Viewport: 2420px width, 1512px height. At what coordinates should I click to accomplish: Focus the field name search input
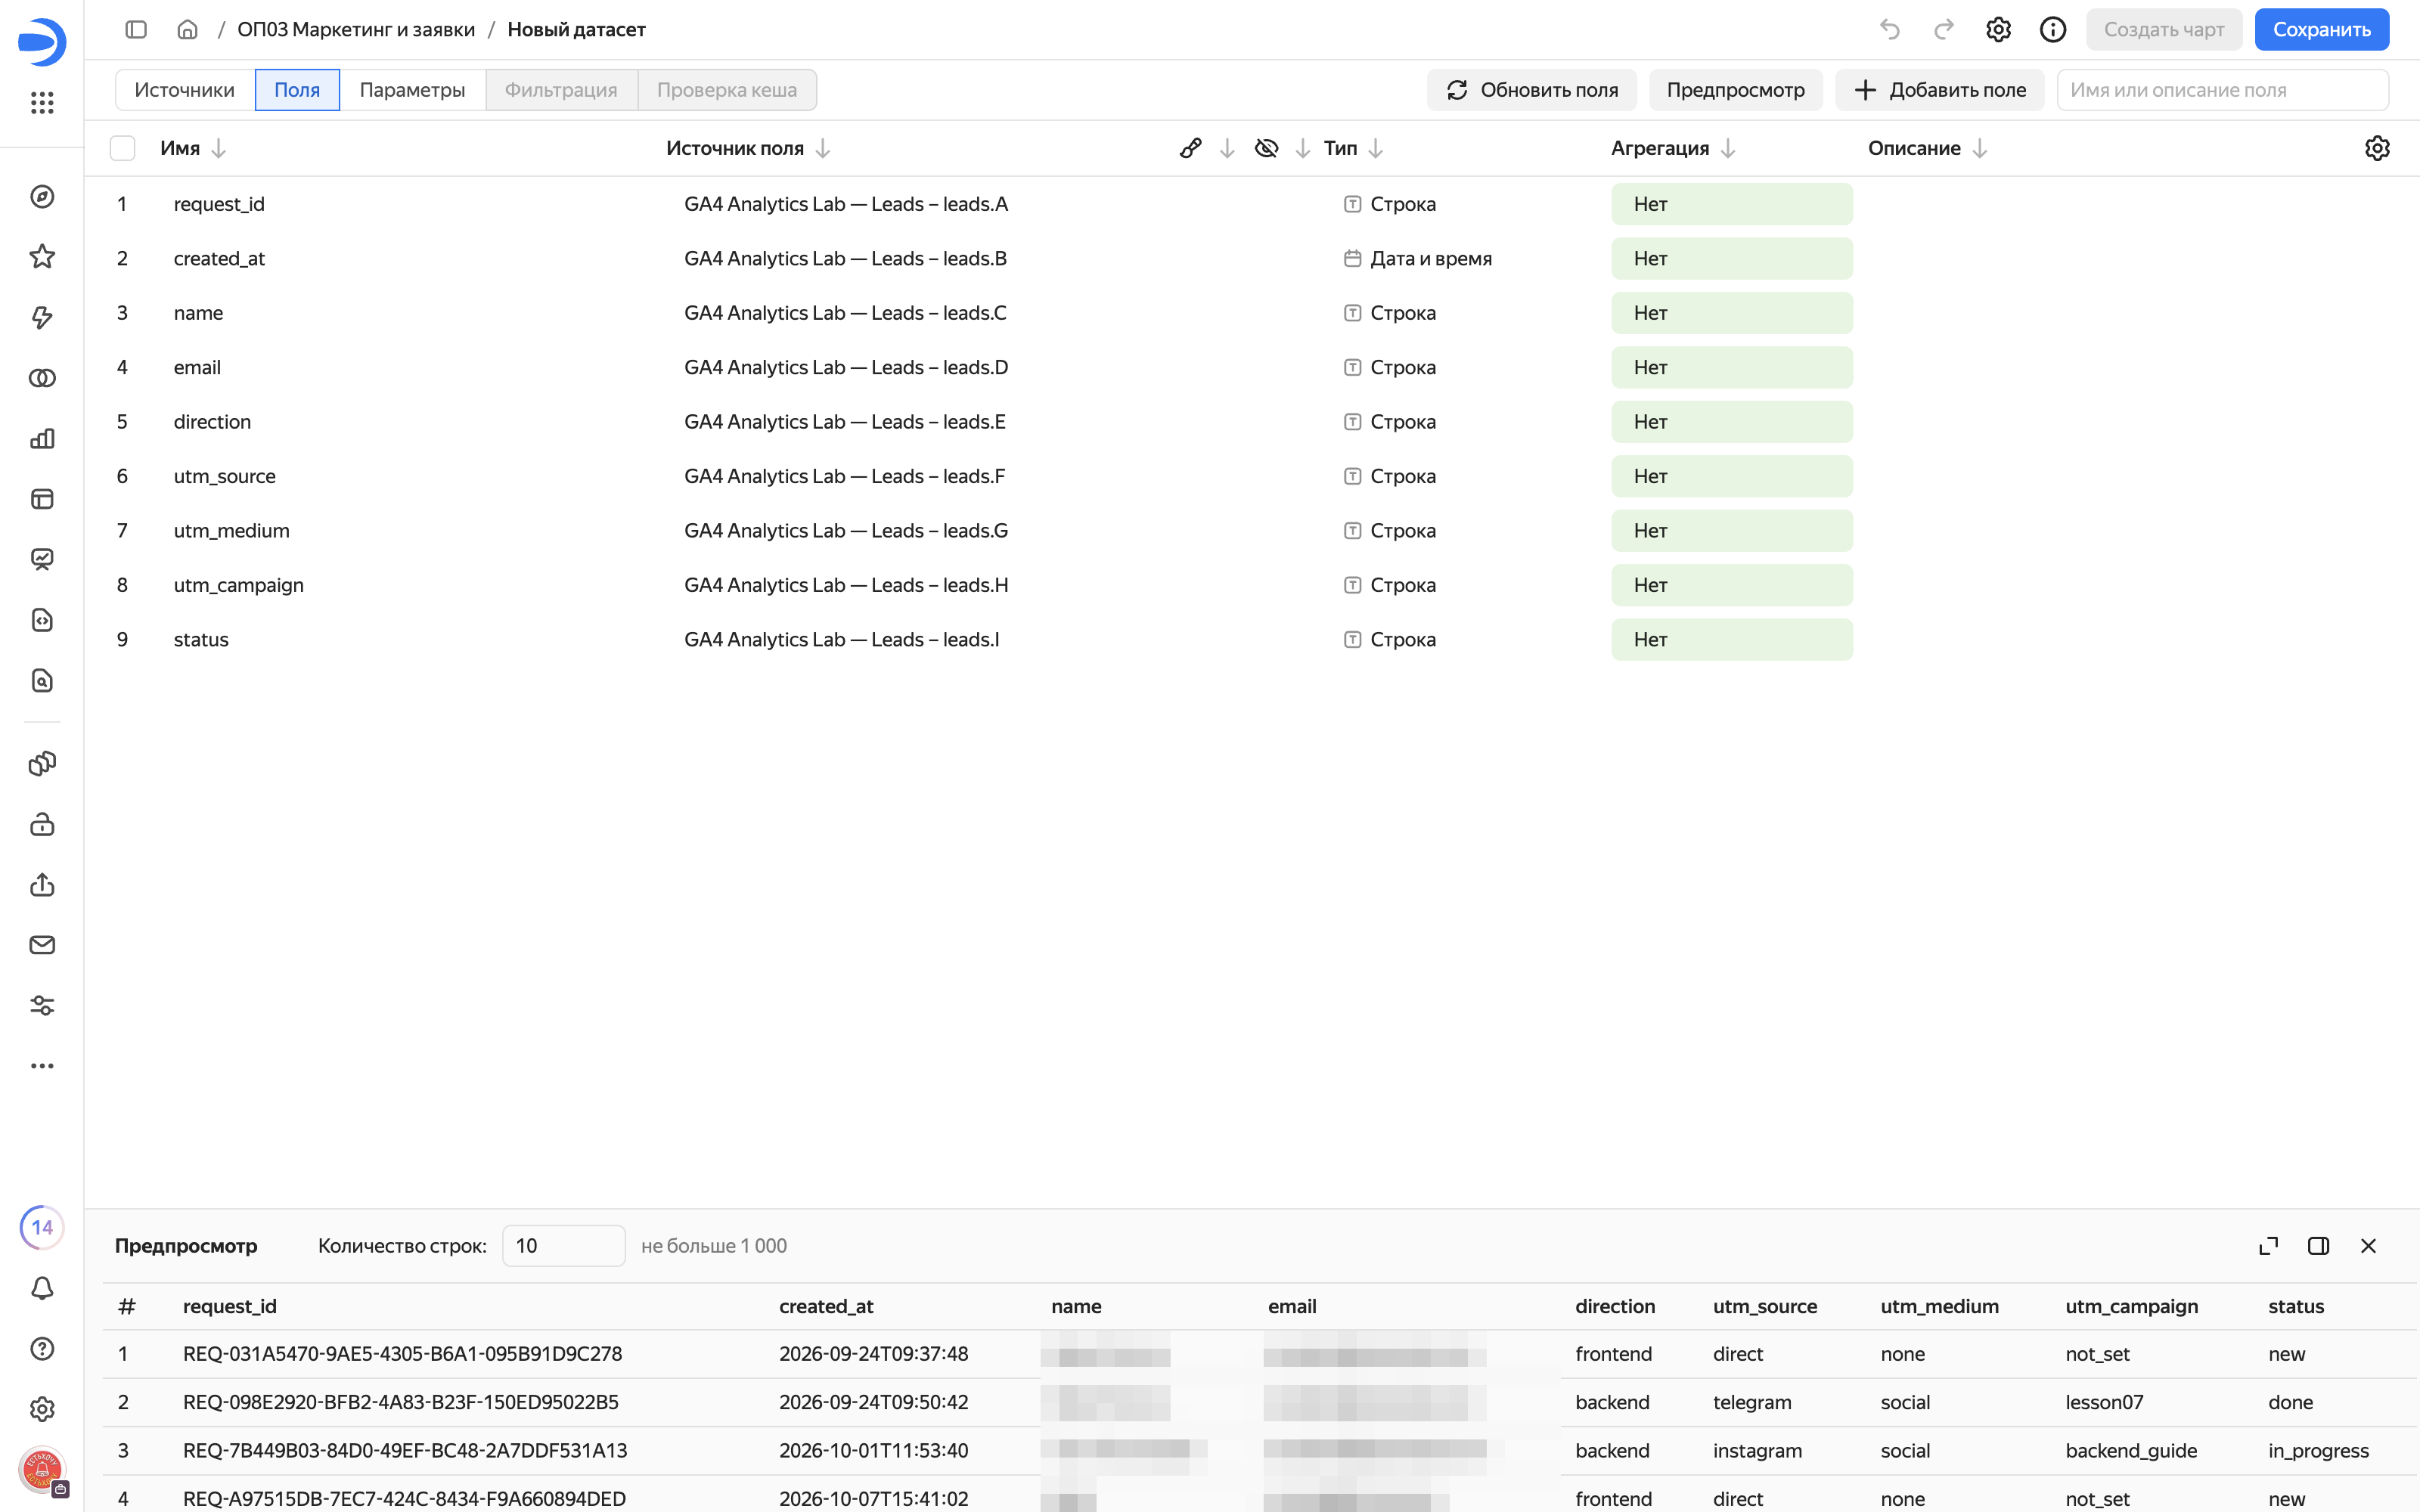(x=2222, y=90)
